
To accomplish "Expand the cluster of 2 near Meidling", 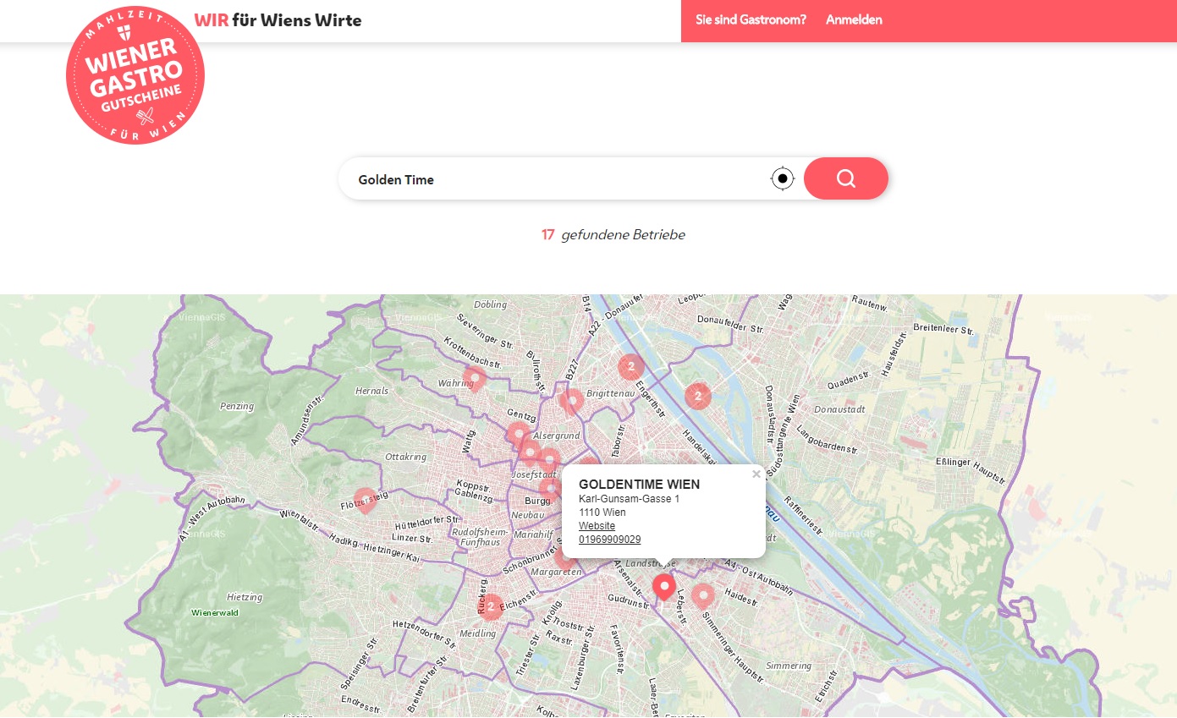I will coord(490,606).
